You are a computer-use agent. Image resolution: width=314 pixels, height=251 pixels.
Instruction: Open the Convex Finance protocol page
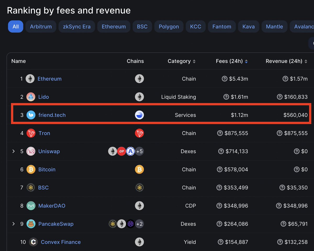click(x=60, y=242)
